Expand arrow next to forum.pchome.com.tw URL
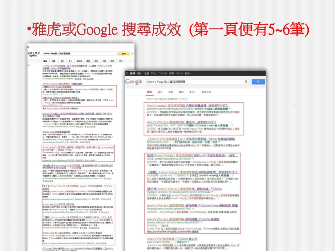The width and height of the screenshot is (335, 251). point(193,209)
